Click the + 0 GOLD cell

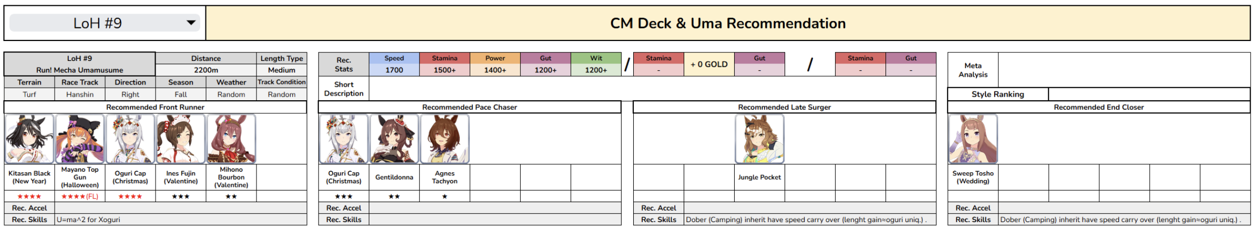click(x=709, y=64)
